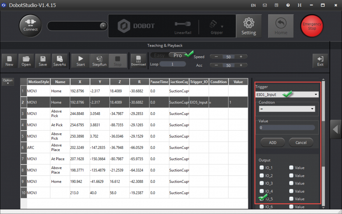
Task: Open the Gripper end-tool selector
Action: click(216, 27)
